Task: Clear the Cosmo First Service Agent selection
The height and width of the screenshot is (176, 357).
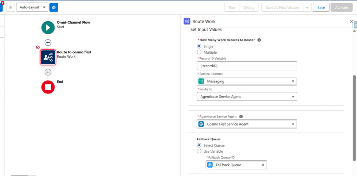Action: coord(293,124)
